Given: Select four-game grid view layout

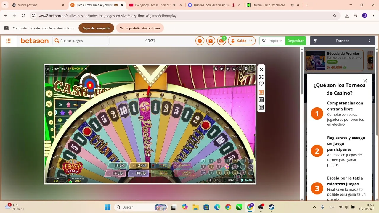Looking at the screenshot, I should (261, 107).
